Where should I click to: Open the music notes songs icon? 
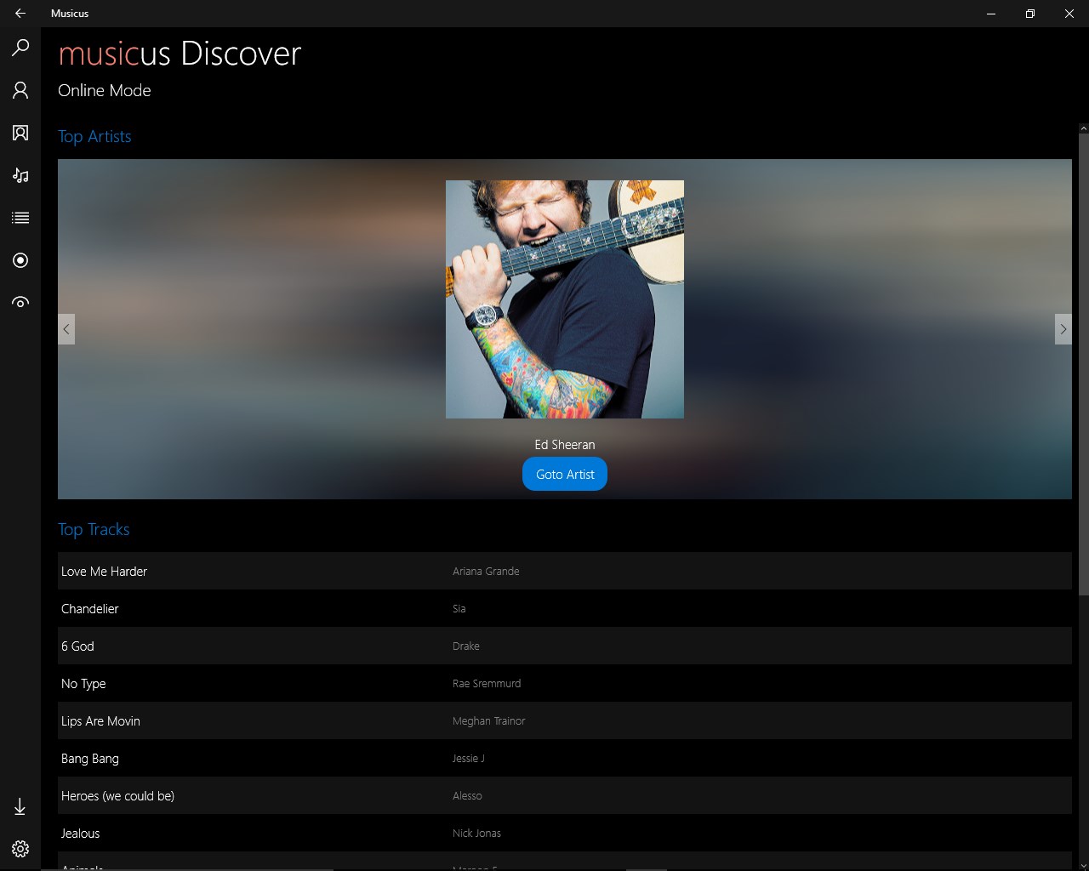20,175
